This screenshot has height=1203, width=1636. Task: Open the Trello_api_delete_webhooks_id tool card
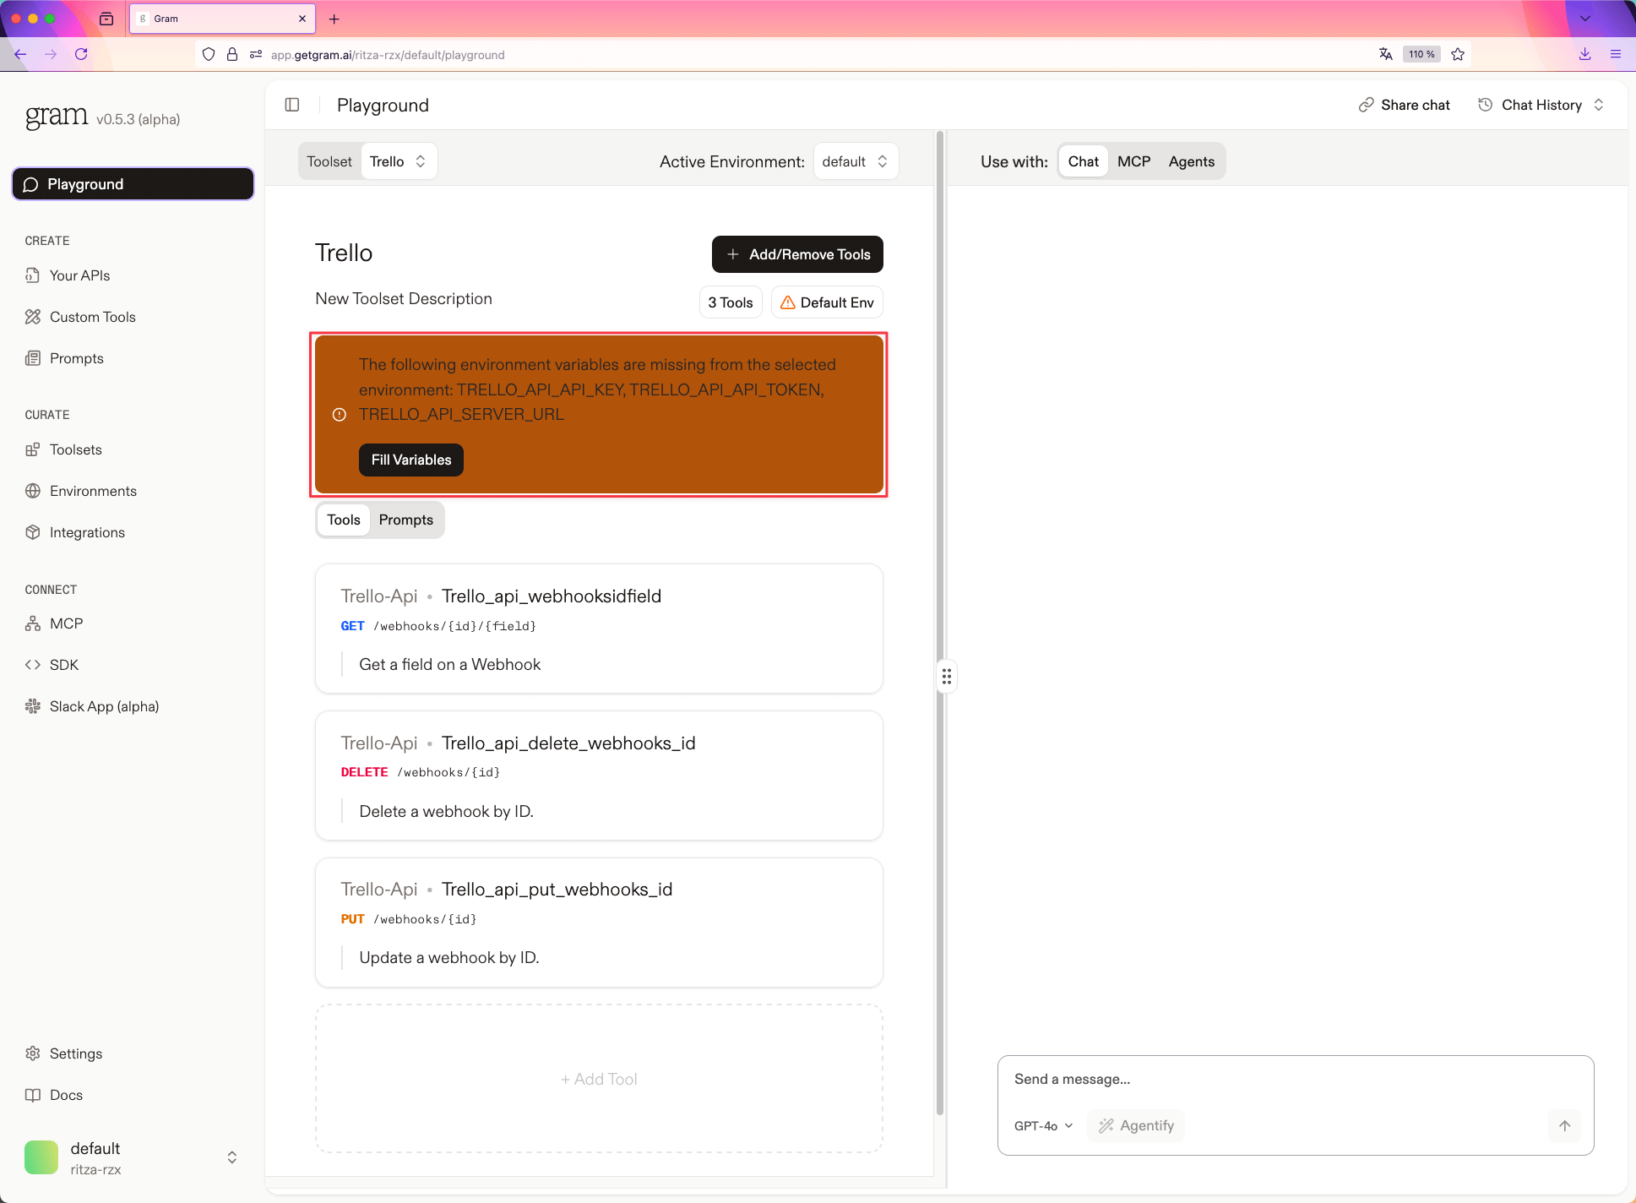pos(599,776)
